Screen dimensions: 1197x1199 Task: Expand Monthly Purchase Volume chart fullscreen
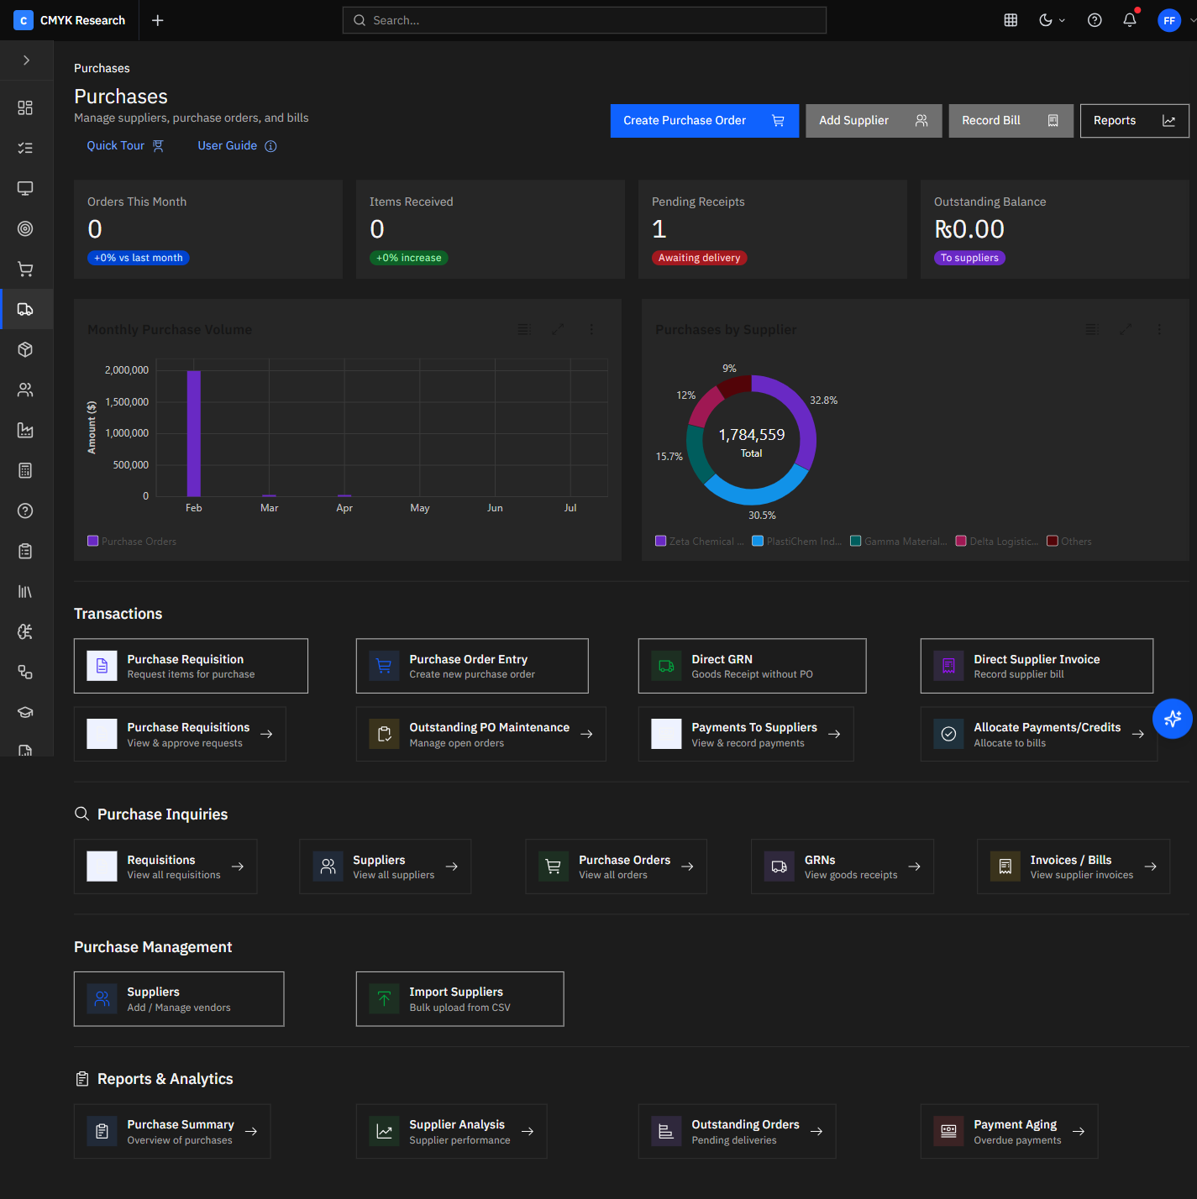pyautogui.click(x=557, y=329)
